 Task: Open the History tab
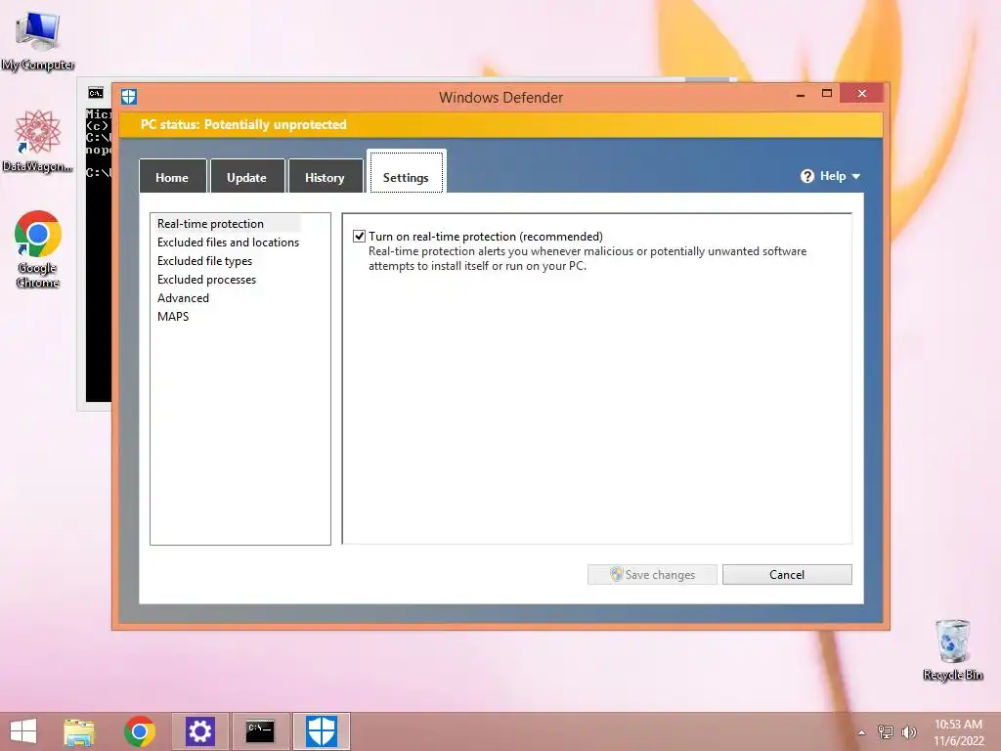pyautogui.click(x=325, y=177)
